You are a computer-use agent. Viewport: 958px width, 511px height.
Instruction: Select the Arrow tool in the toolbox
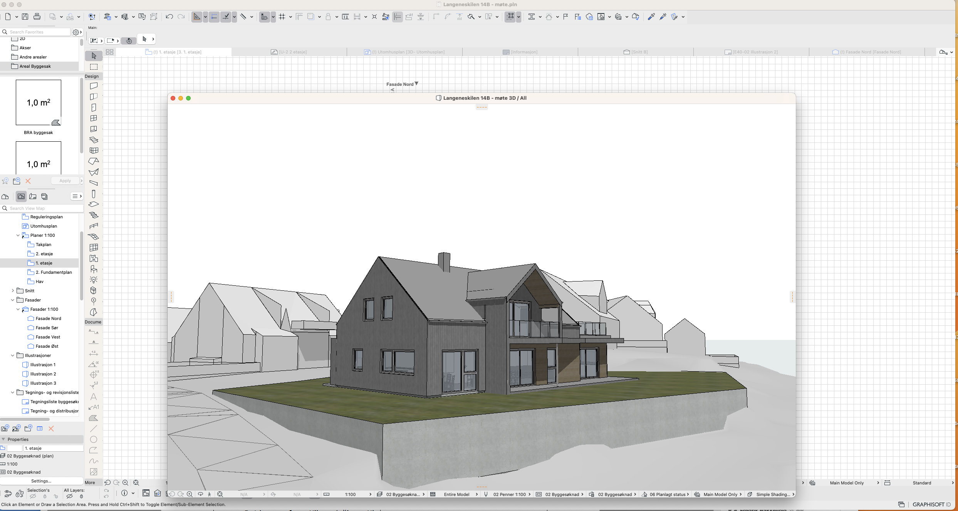click(x=94, y=56)
